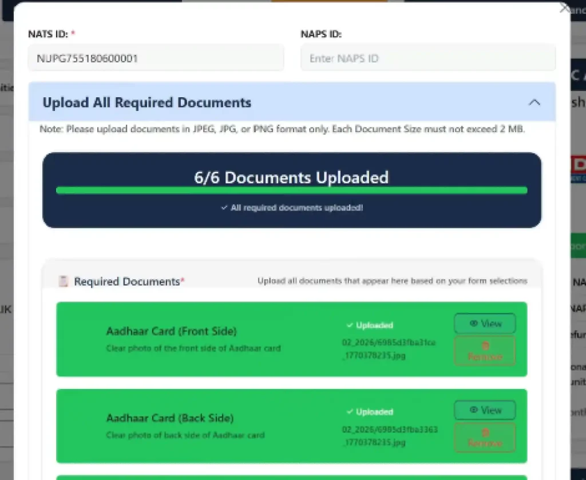Viewport: 586px width, 480px height.
Task: Click the red asterisk beside NATS ID label
Action: pyautogui.click(x=73, y=34)
